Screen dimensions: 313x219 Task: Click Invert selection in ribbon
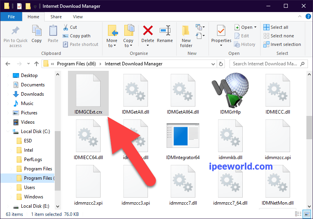[x=282, y=44]
